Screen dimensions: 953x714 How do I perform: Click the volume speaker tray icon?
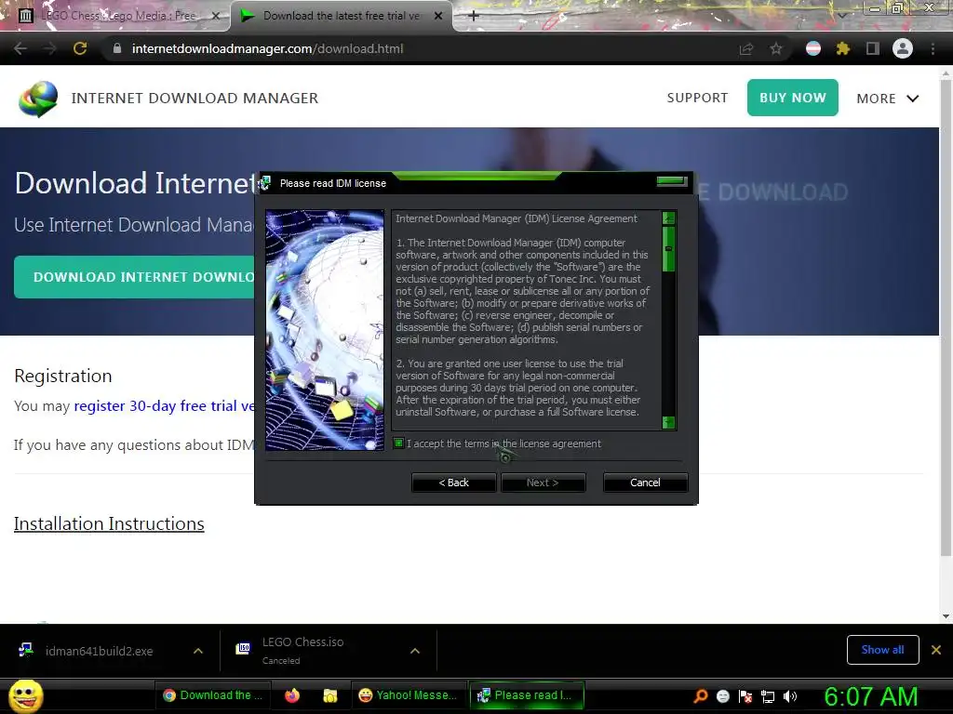click(x=790, y=696)
